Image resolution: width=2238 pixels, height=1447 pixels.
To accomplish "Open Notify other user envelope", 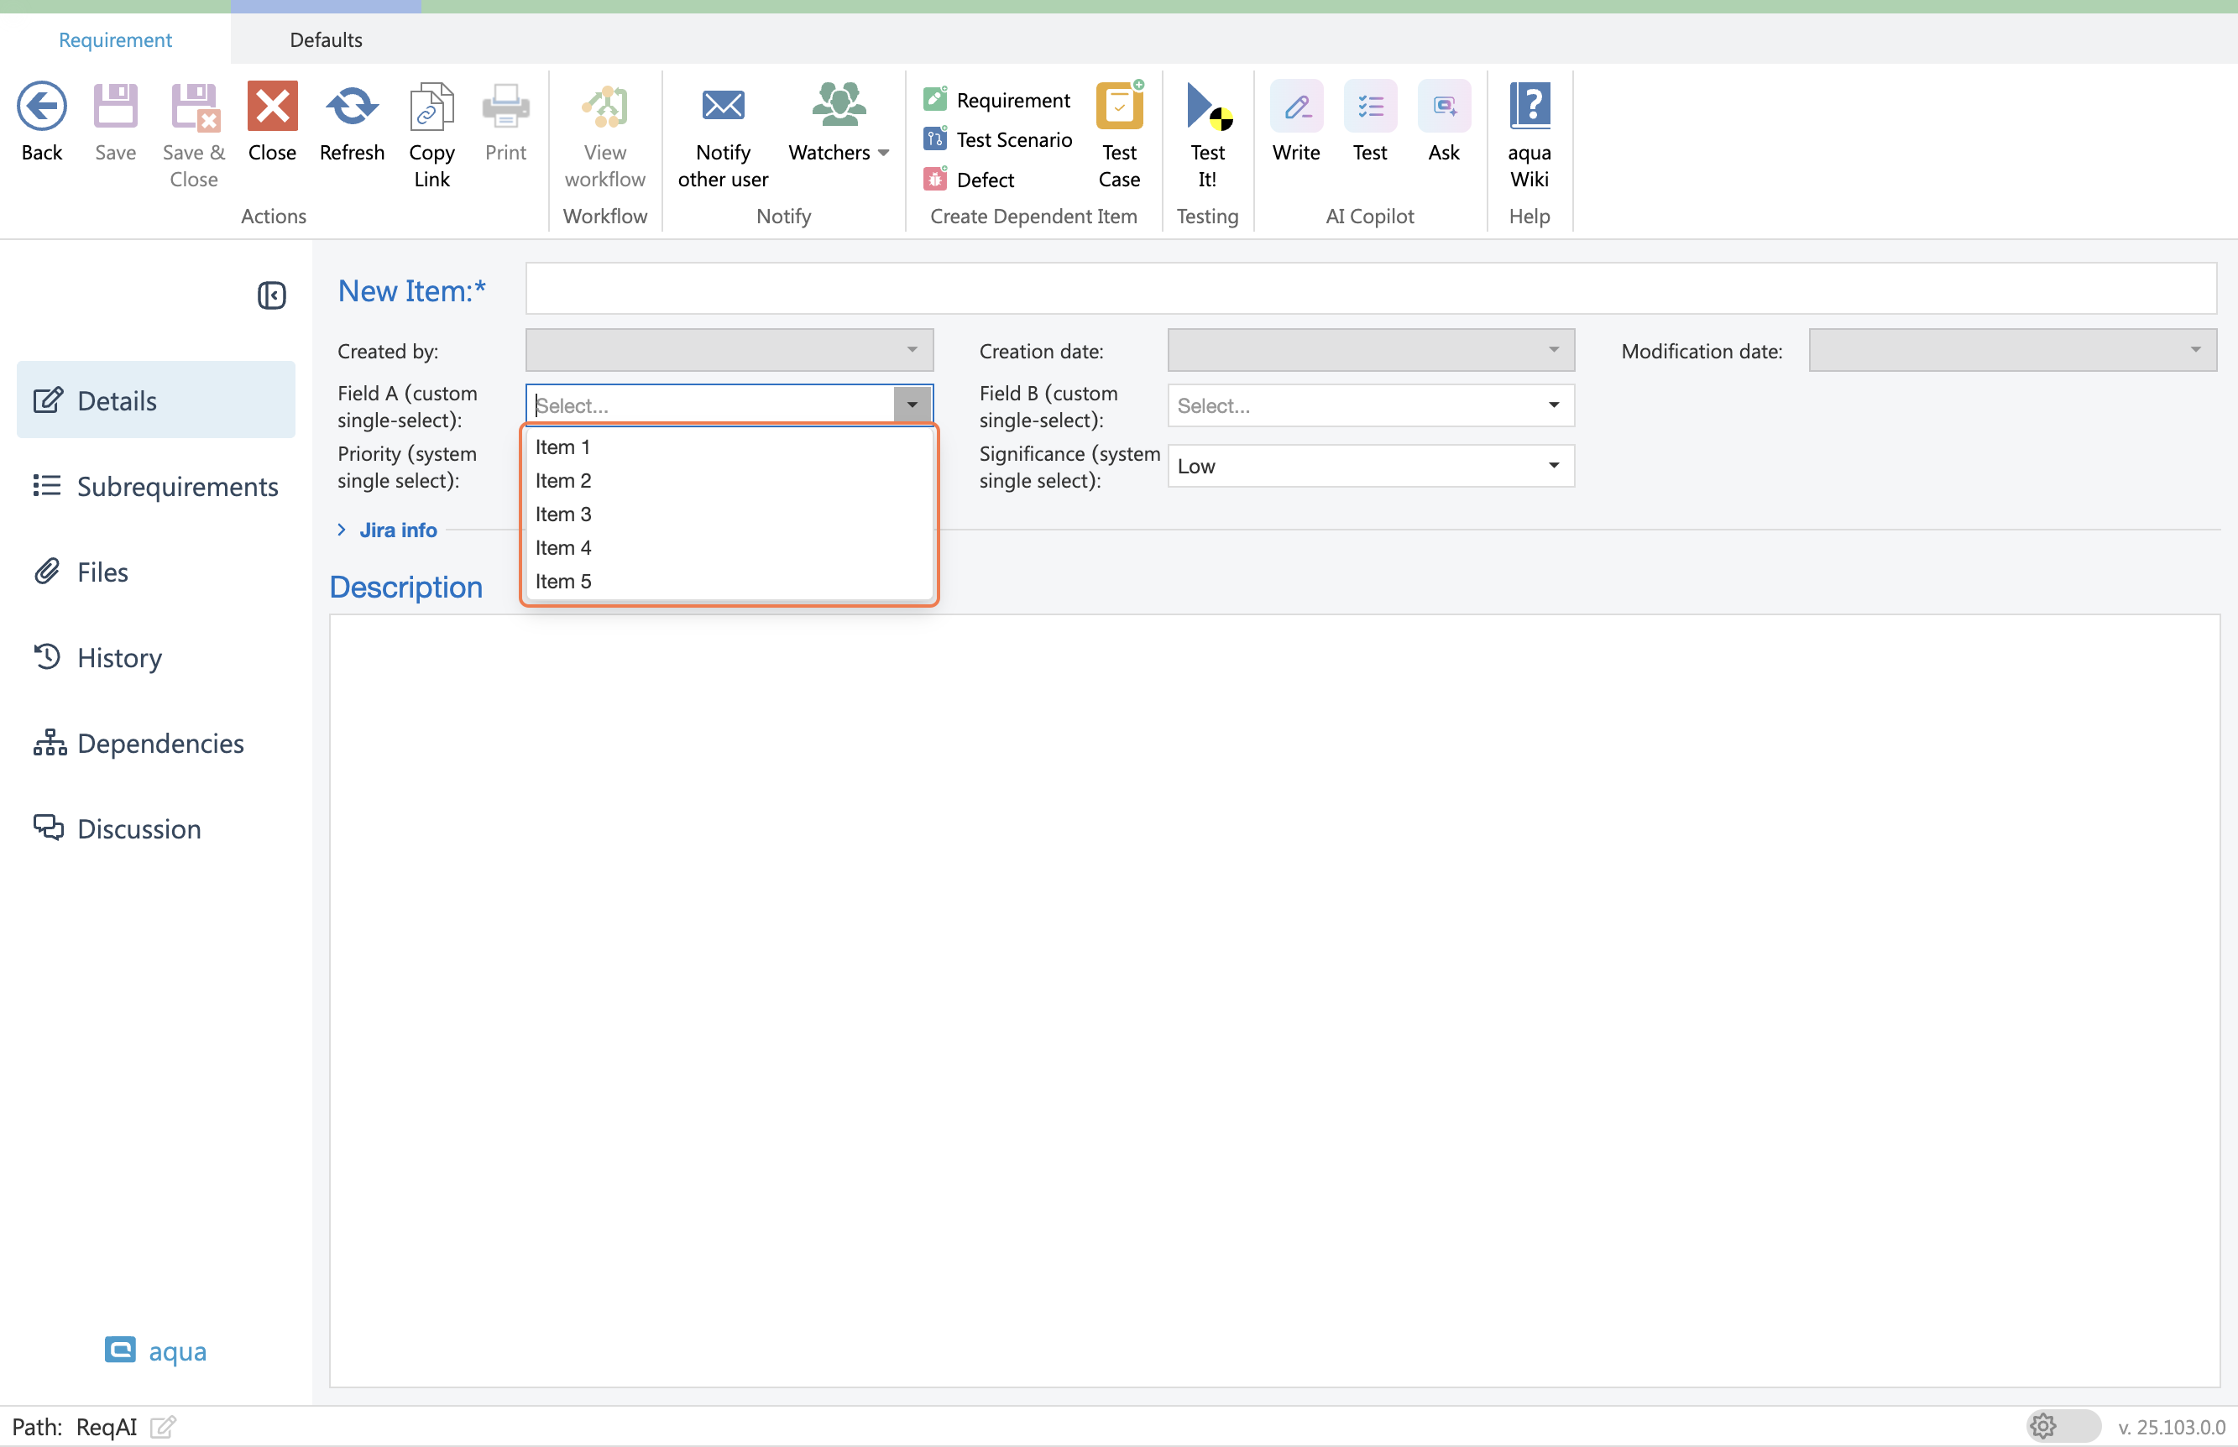I will 723,105.
